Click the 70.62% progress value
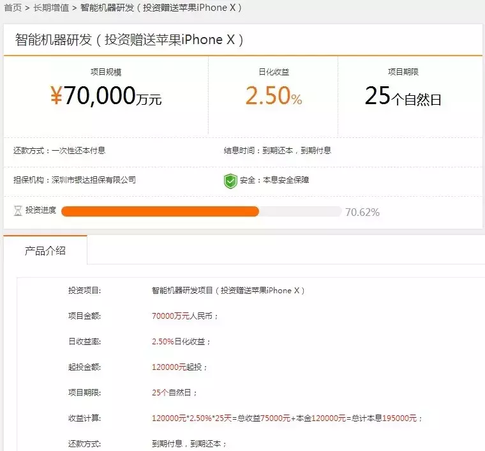The height and width of the screenshot is (451, 485). click(x=362, y=212)
